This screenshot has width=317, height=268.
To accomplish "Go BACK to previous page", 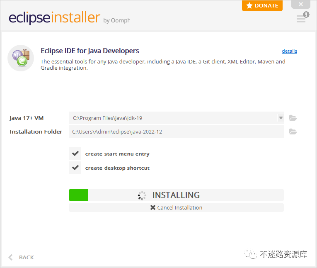I will coord(21,257).
